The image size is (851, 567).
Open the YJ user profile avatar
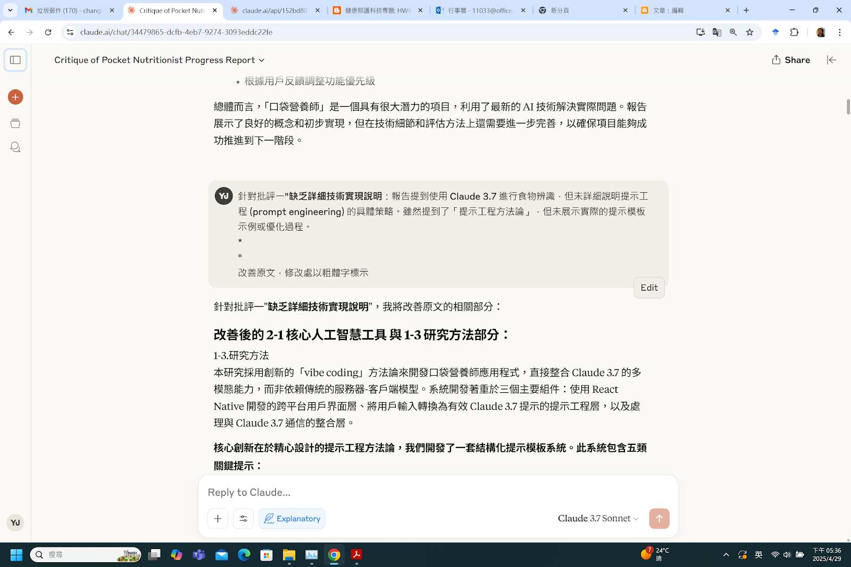(x=15, y=523)
